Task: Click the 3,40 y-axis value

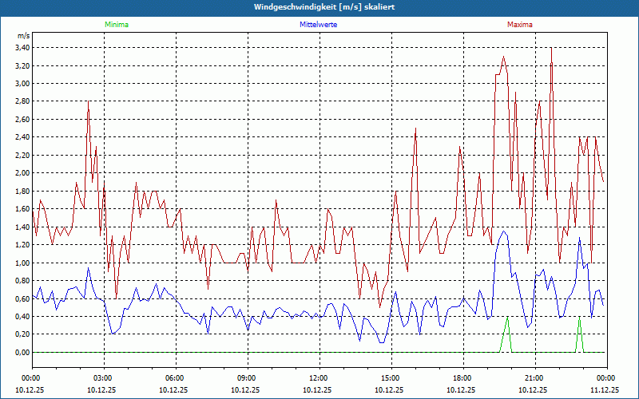Action: click(22, 48)
